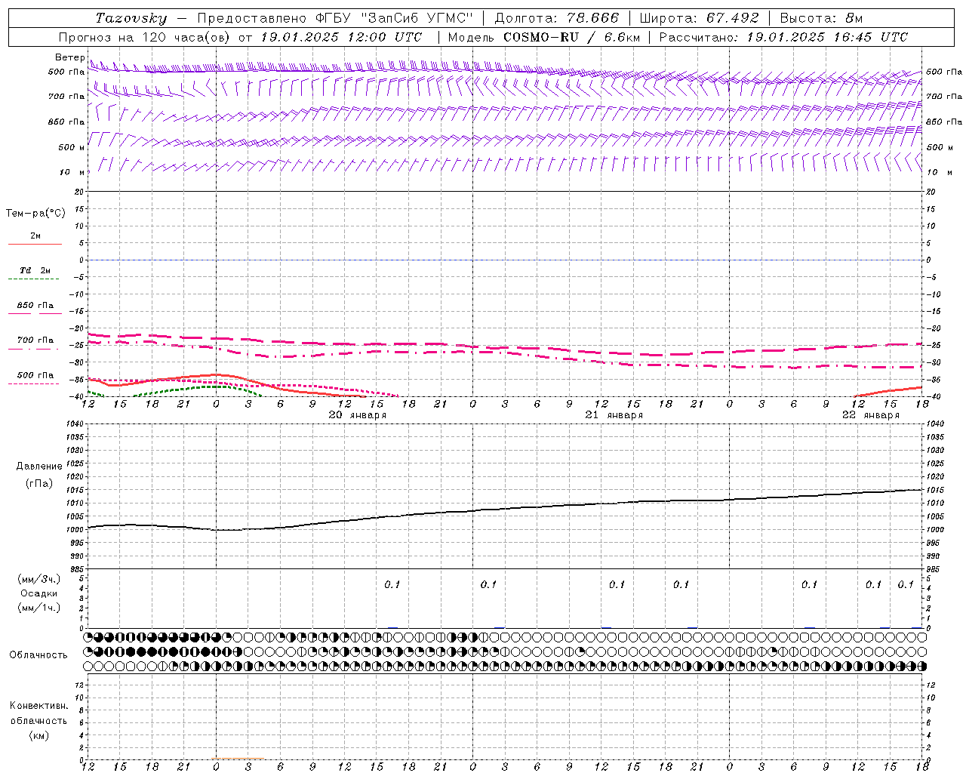Click the "Тем-ра(°C)" temperature panel label
The width and height of the screenshot is (966, 773).
coord(35,214)
